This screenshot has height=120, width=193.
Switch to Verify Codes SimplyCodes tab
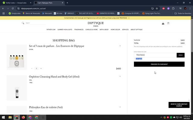16,3
